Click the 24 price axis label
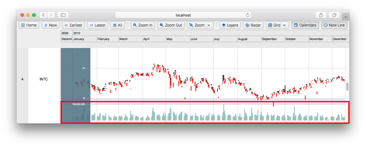This screenshot has width=366, height=147. pyautogui.click(x=84, y=68)
